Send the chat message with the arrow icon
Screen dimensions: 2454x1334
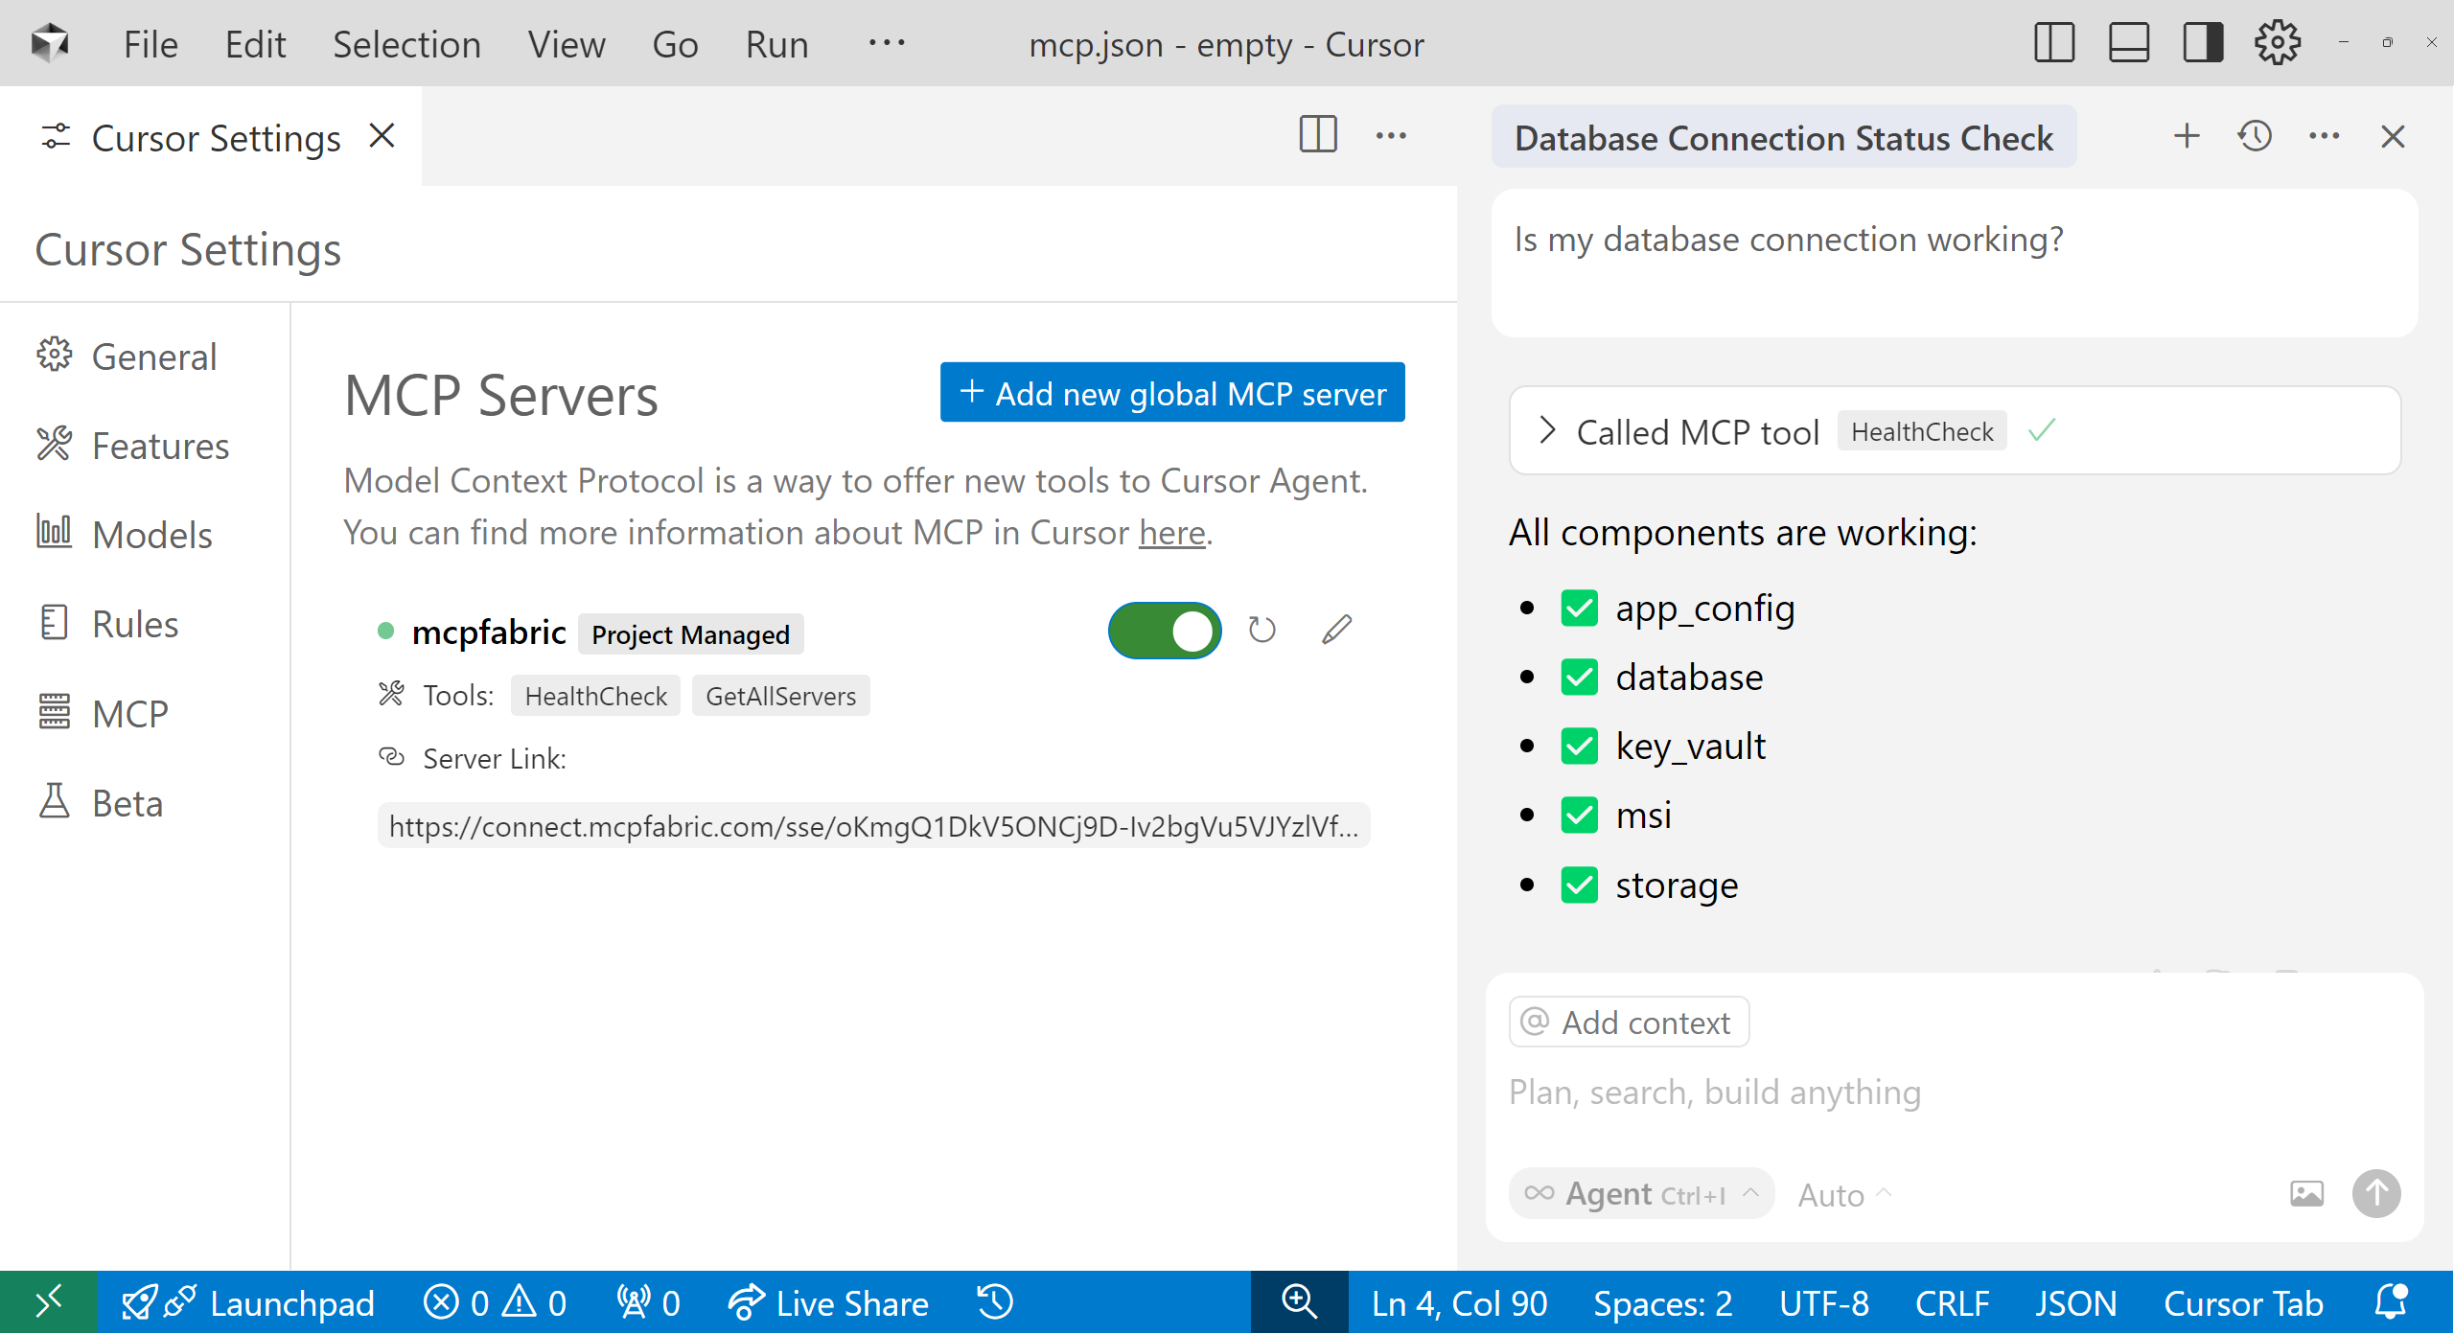(2376, 1193)
